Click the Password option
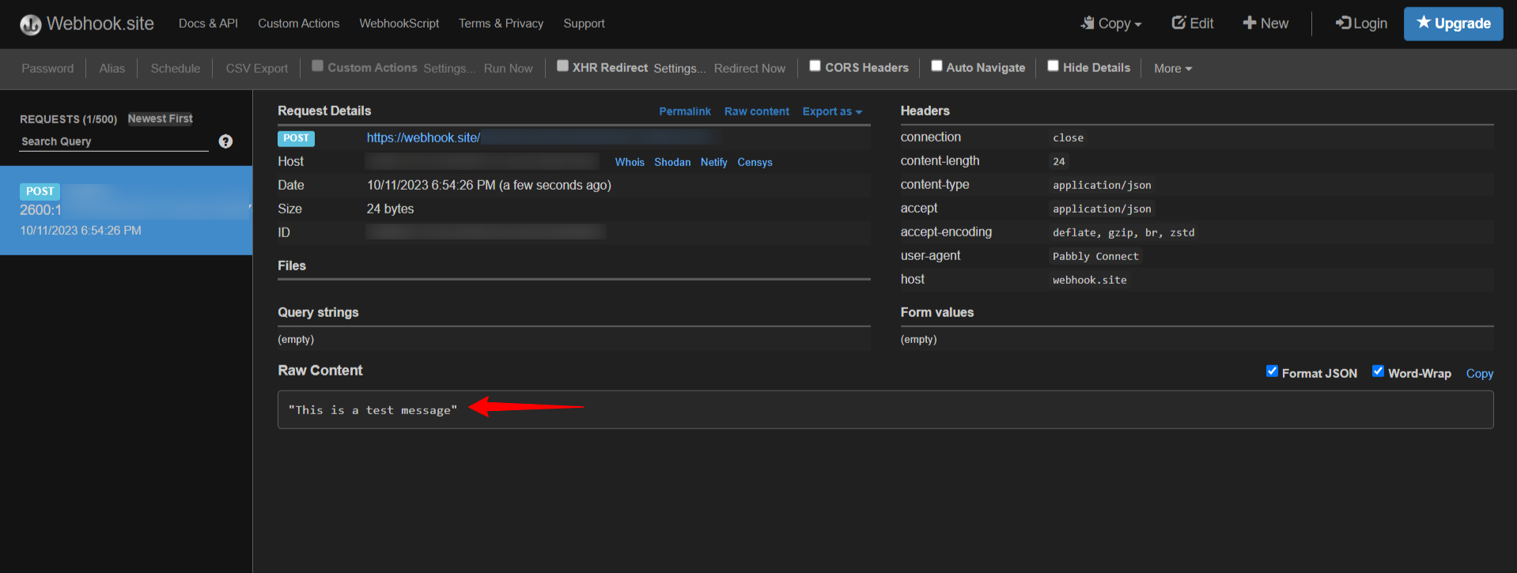Image resolution: width=1517 pixels, height=573 pixels. pyautogui.click(x=47, y=69)
